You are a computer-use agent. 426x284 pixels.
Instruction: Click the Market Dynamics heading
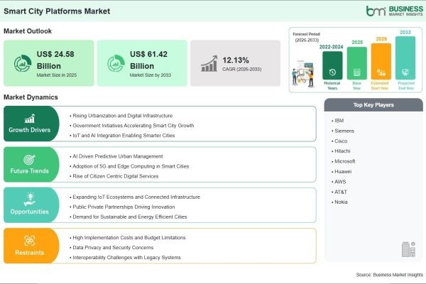coord(31,97)
